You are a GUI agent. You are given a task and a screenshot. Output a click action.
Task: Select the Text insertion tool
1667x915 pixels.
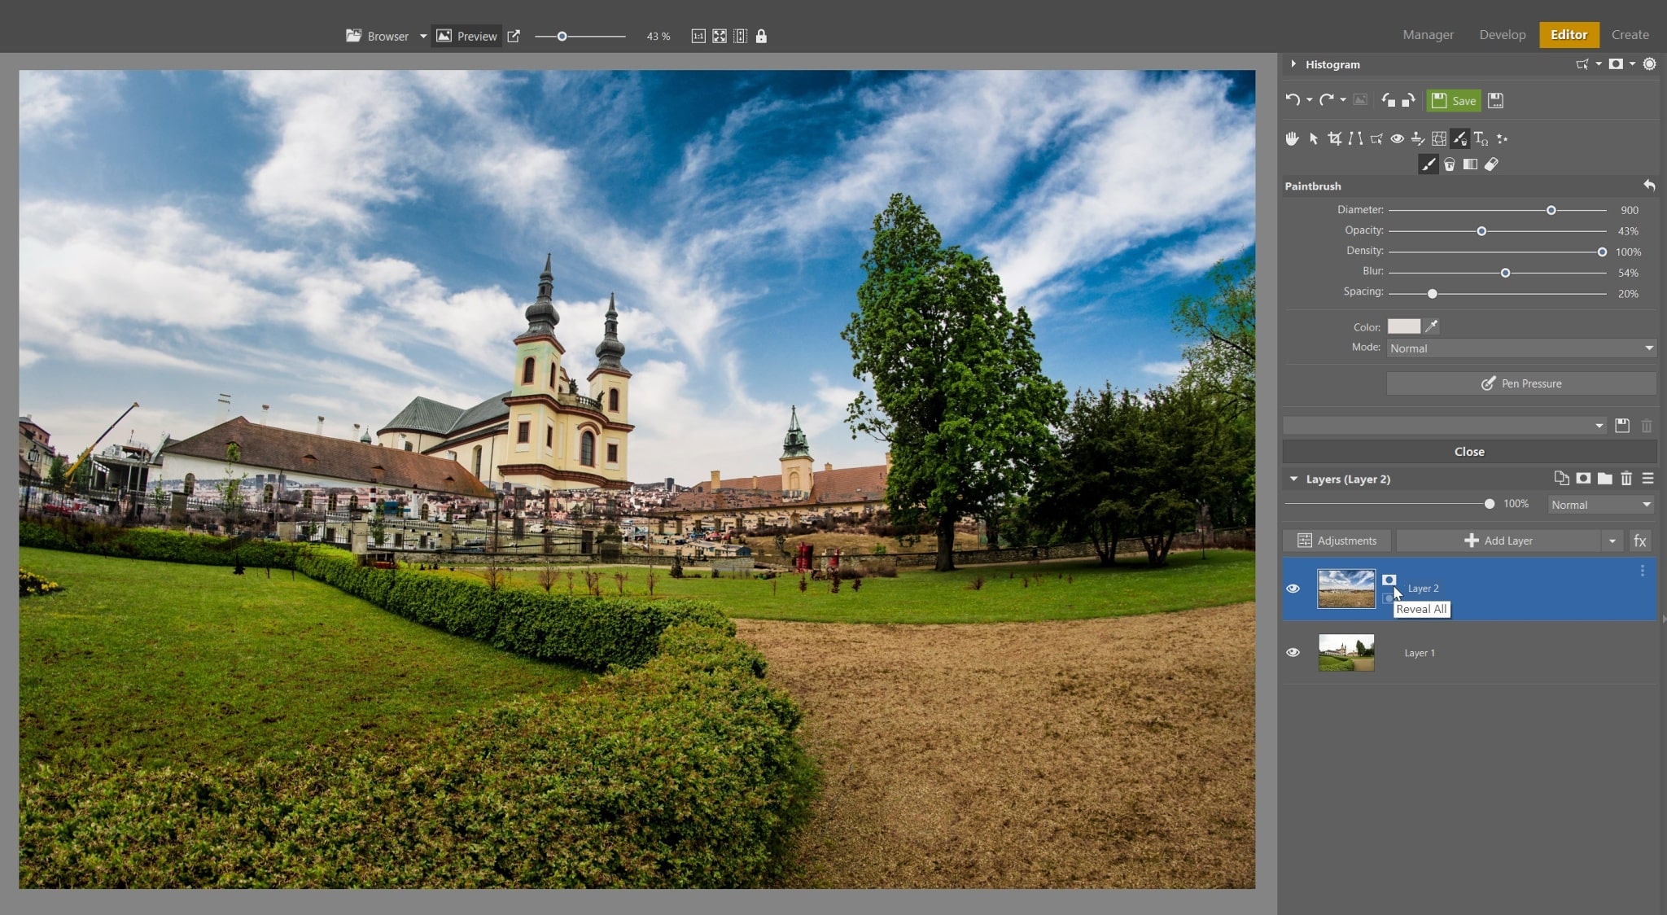click(1481, 138)
